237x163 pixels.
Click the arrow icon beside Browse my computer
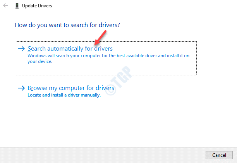[21, 88]
